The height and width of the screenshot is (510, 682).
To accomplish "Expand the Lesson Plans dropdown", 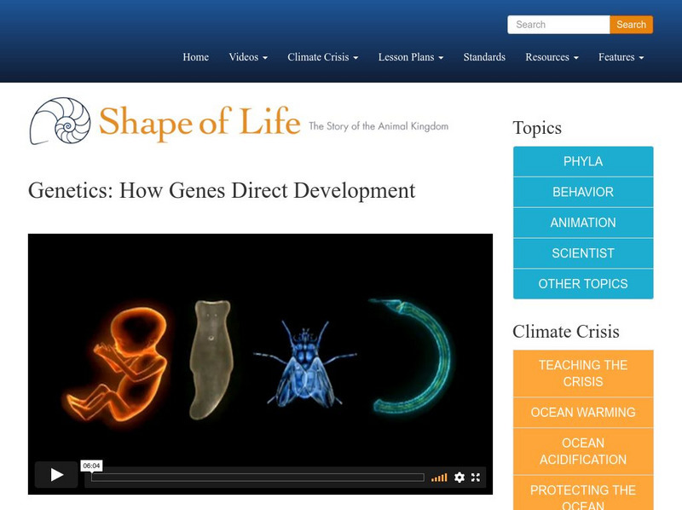I will coord(411,57).
